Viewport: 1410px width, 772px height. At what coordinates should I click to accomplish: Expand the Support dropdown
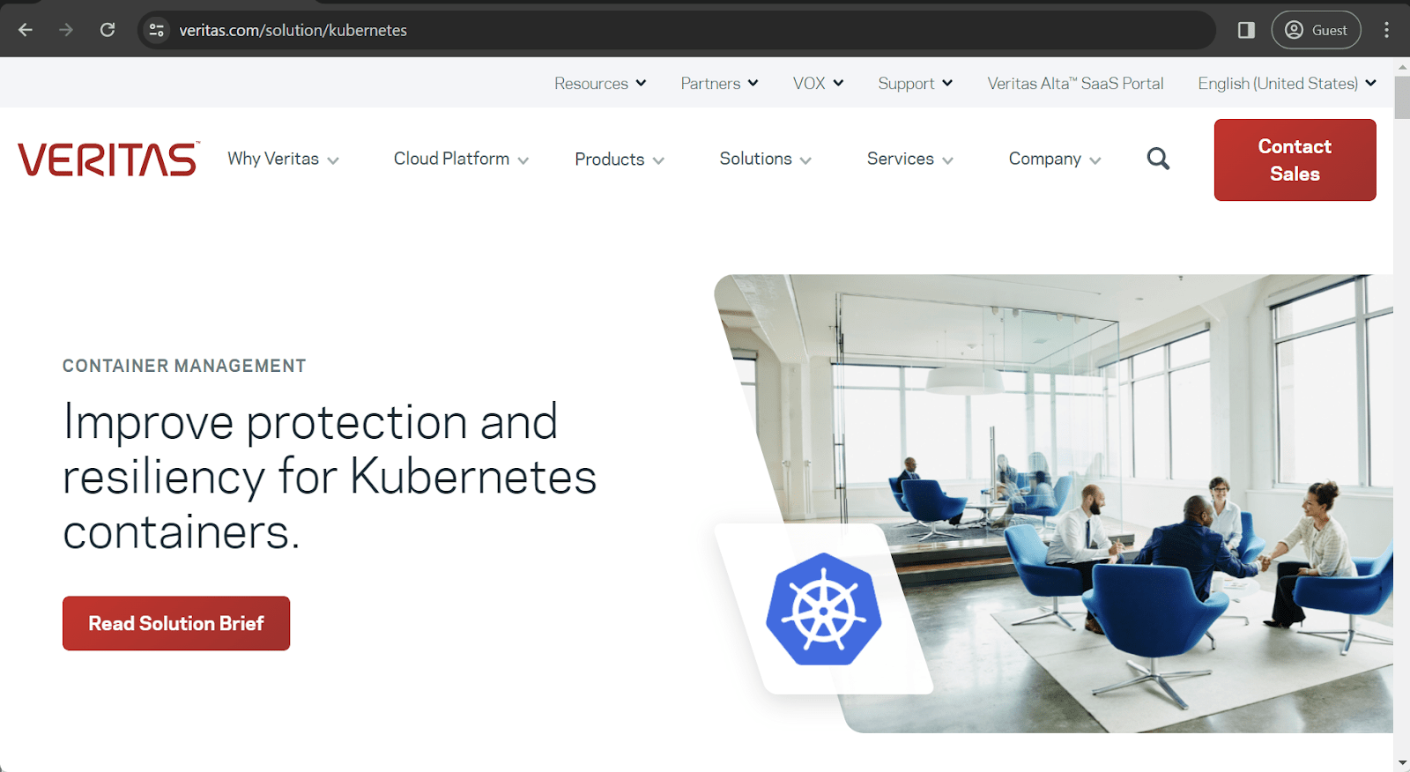coord(915,83)
